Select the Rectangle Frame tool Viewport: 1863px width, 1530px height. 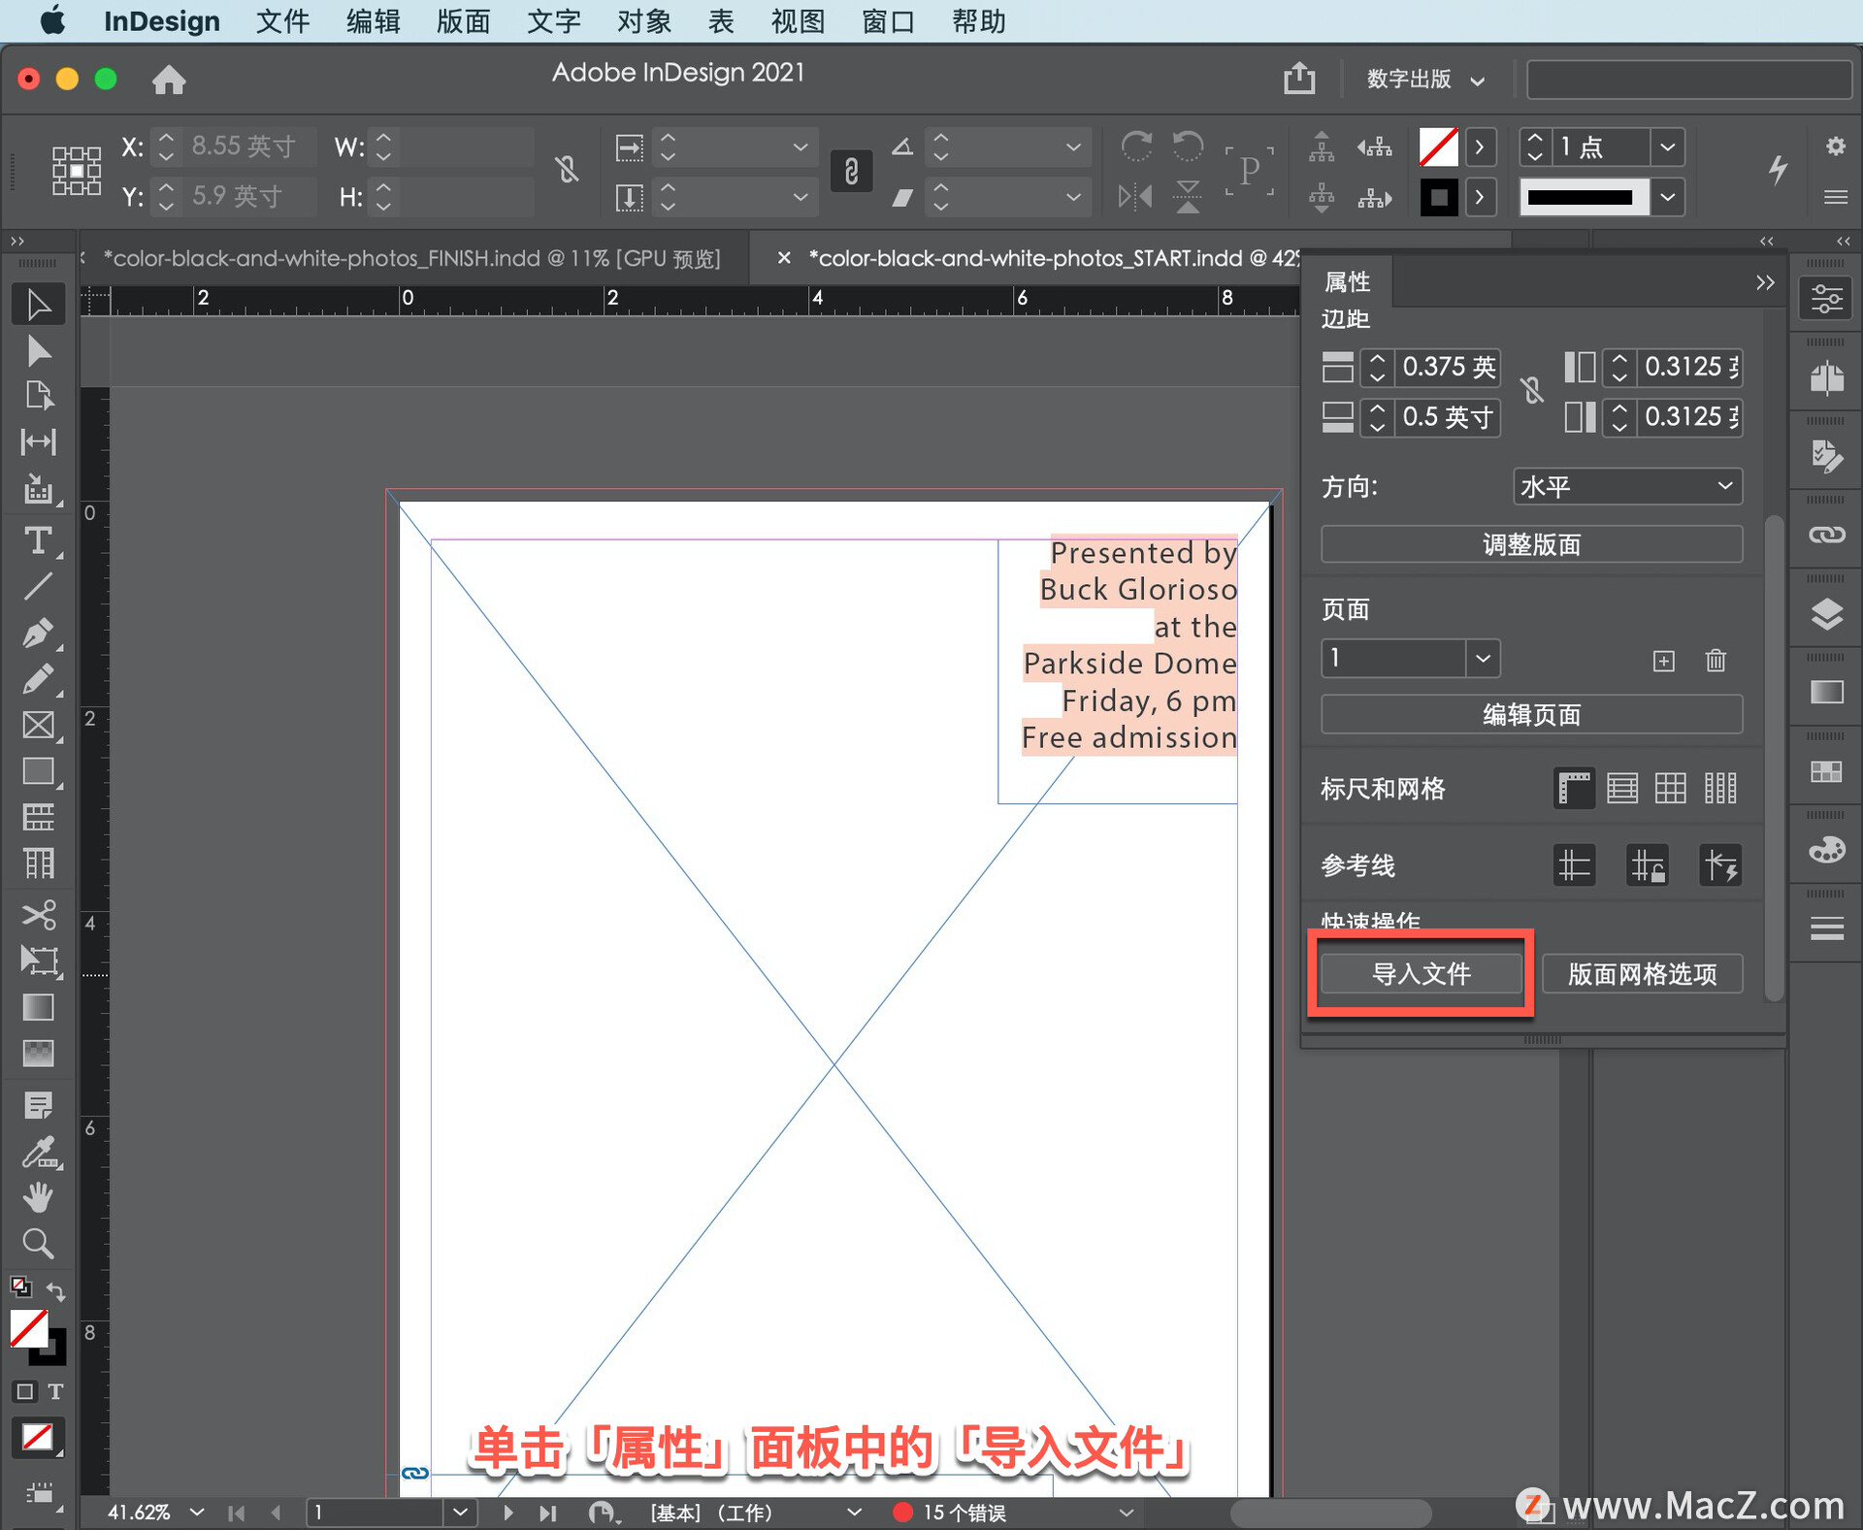[x=38, y=726]
